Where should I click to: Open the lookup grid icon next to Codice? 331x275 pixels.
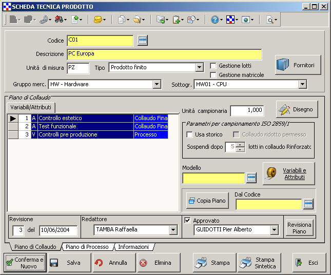[143, 41]
